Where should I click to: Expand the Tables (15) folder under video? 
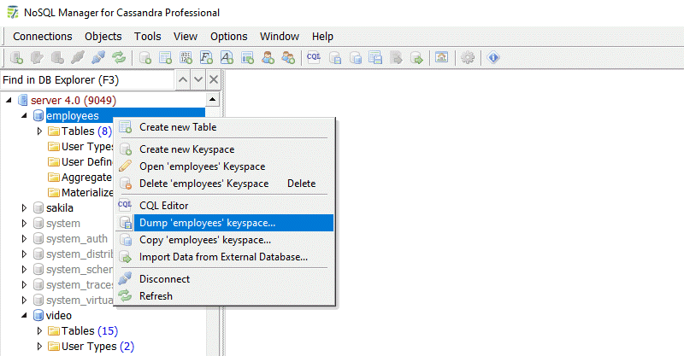[x=39, y=331]
